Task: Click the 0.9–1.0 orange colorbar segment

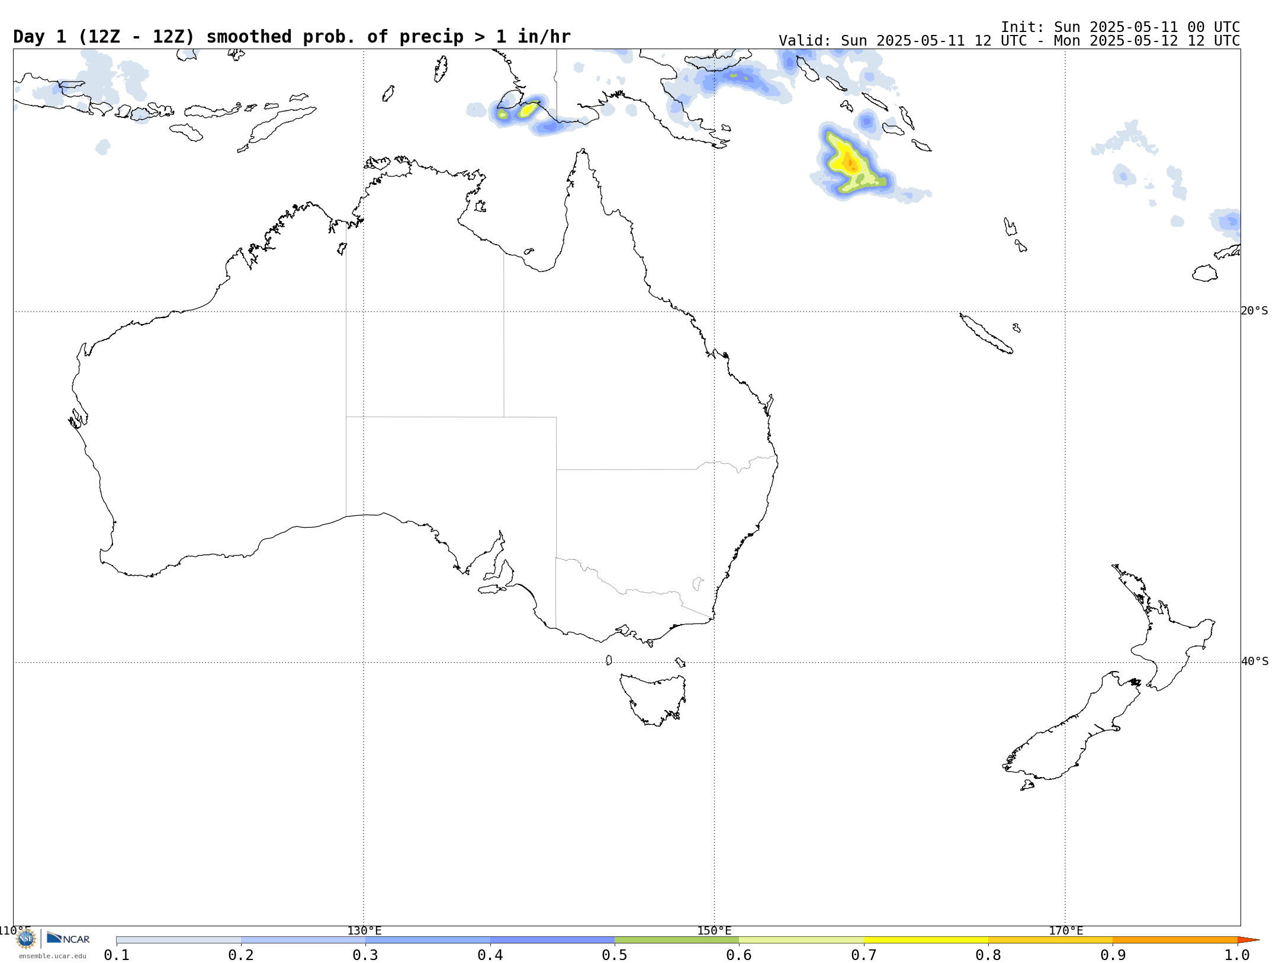Action: pyautogui.click(x=1175, y=940)
